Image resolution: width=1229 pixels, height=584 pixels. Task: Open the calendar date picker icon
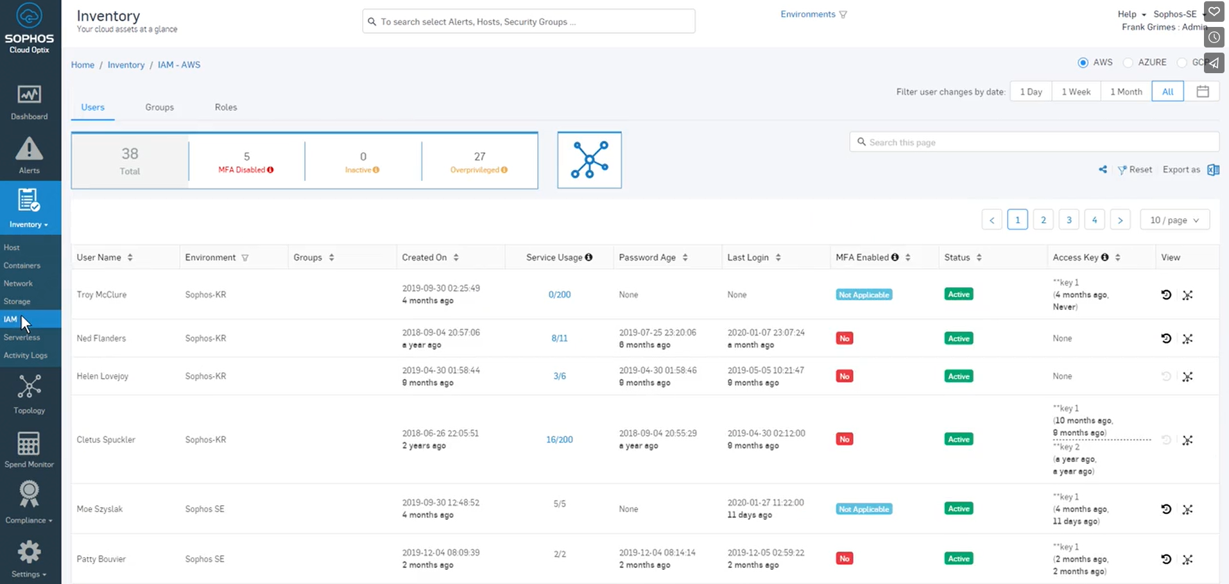[1202, 92]
